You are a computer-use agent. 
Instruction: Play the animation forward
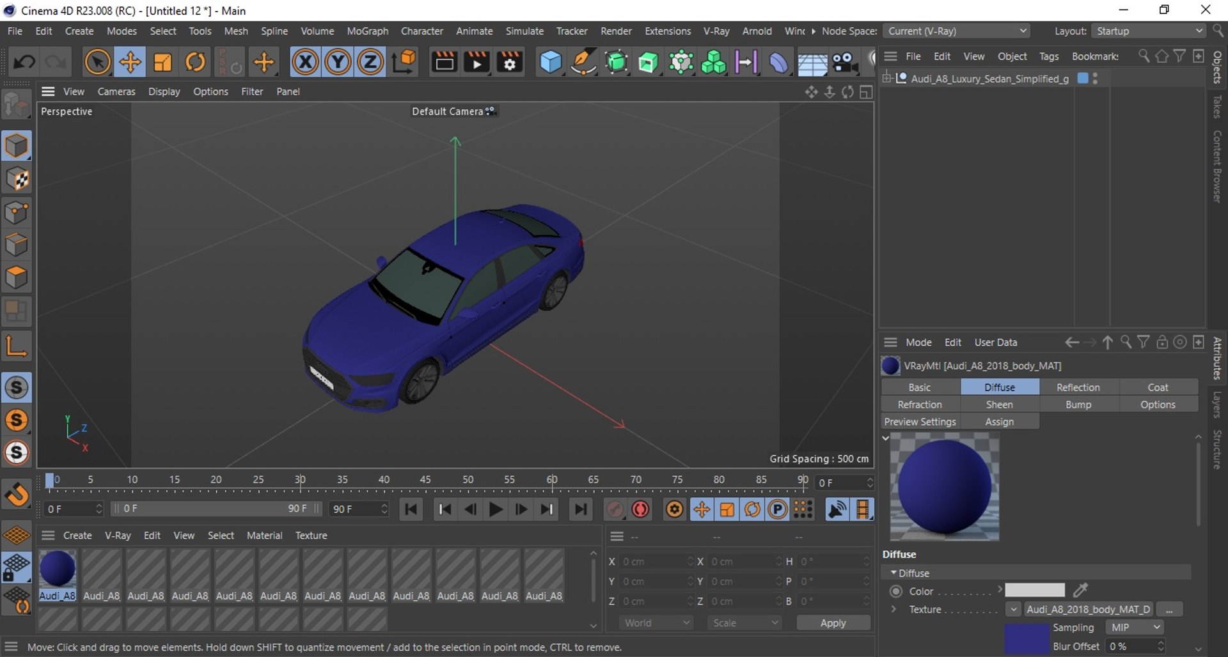496,509
